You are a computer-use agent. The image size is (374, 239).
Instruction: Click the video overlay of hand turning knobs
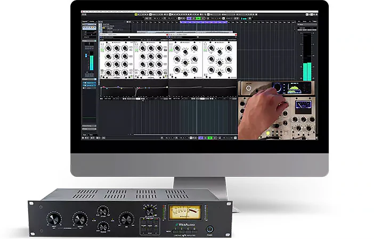pos(277,110)
